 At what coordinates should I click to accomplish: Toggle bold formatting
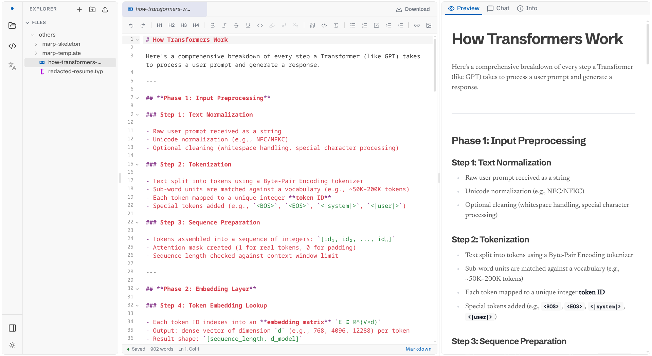point(213,25)
